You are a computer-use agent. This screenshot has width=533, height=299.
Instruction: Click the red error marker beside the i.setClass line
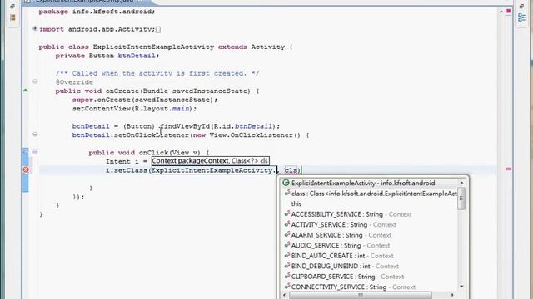[x=26, y=169]
